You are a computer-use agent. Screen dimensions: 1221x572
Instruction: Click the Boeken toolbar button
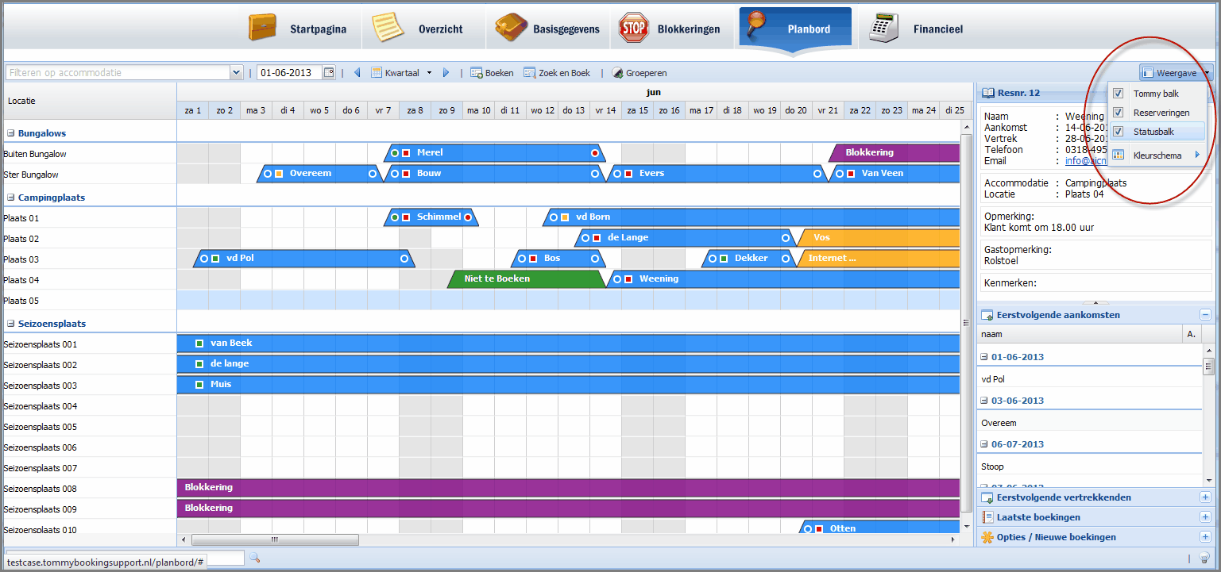(492, 72)
